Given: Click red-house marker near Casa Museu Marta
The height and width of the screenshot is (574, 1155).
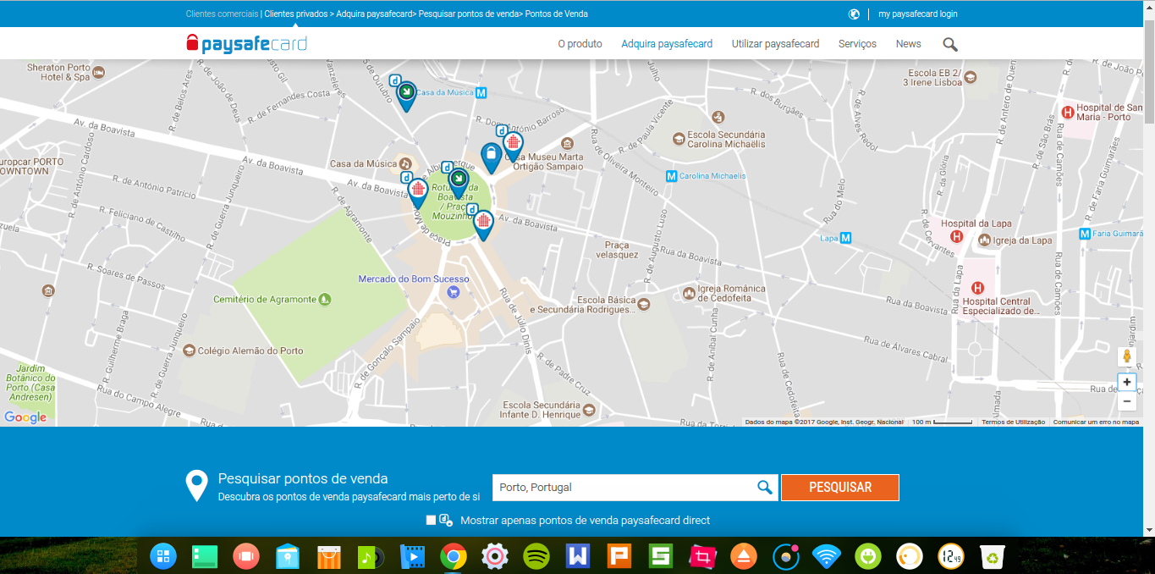Looking at the screenshot, I should click(x=513, y=146).
